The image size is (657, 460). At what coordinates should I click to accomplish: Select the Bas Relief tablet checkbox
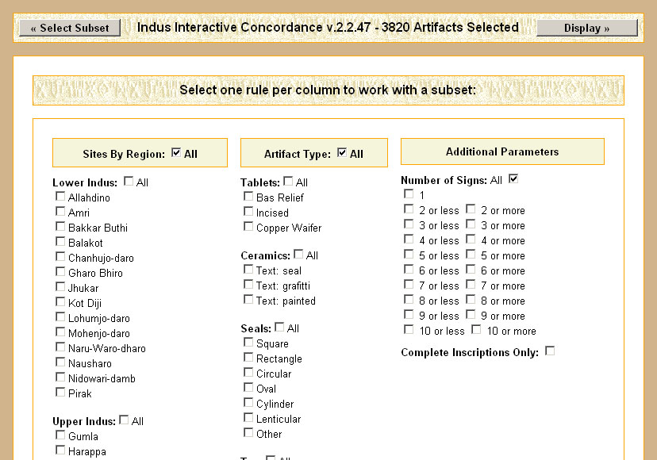[248, 196]
